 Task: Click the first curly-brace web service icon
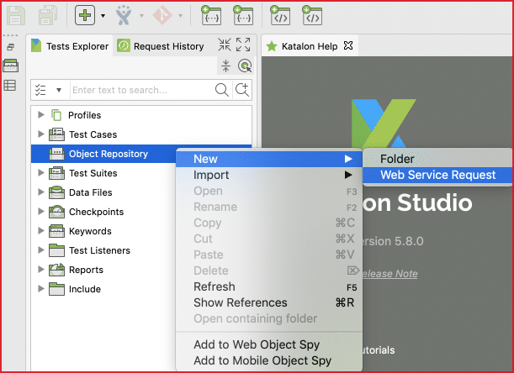211,15
